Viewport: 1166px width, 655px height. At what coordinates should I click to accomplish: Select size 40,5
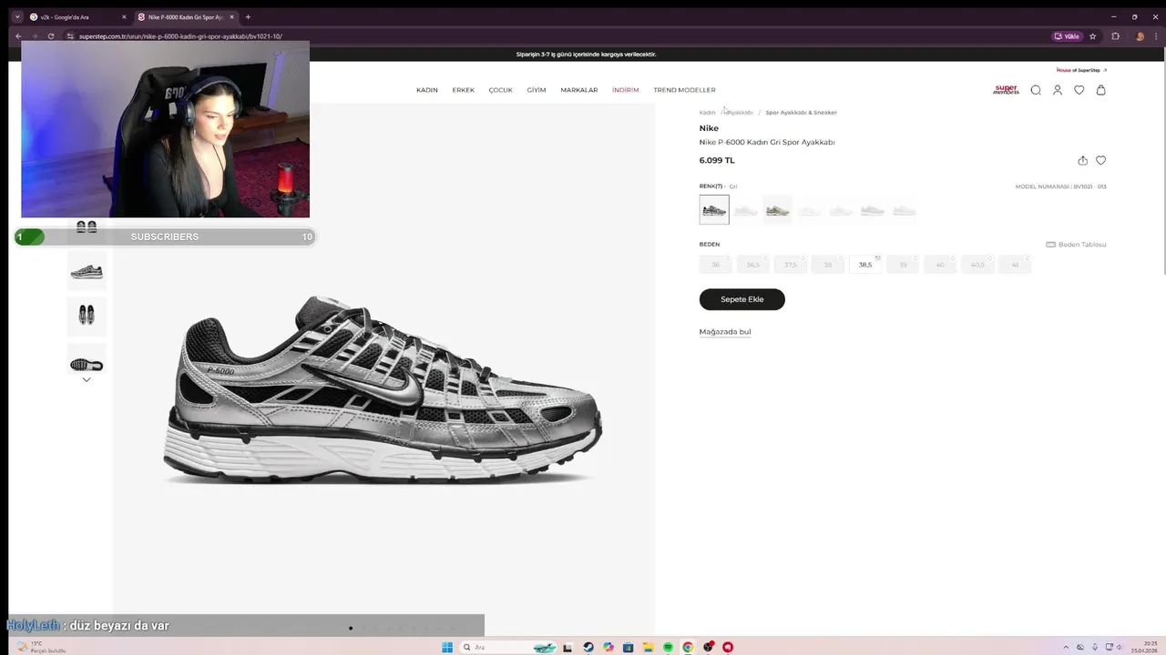click(977, 265)
